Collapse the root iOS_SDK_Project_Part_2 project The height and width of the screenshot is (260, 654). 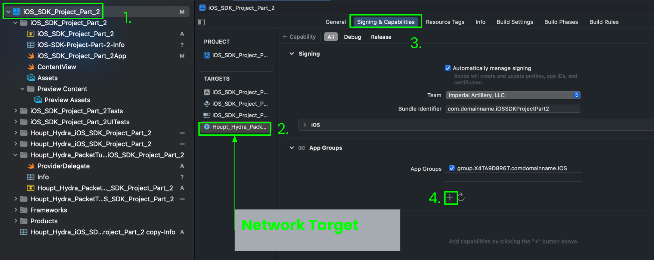click(x=8, y=12)
